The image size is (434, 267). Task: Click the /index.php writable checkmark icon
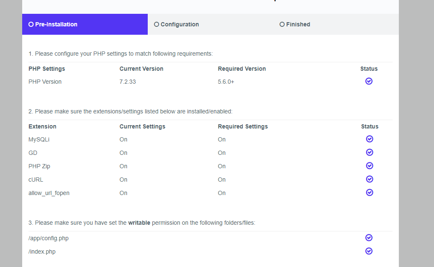click(369, 251)
